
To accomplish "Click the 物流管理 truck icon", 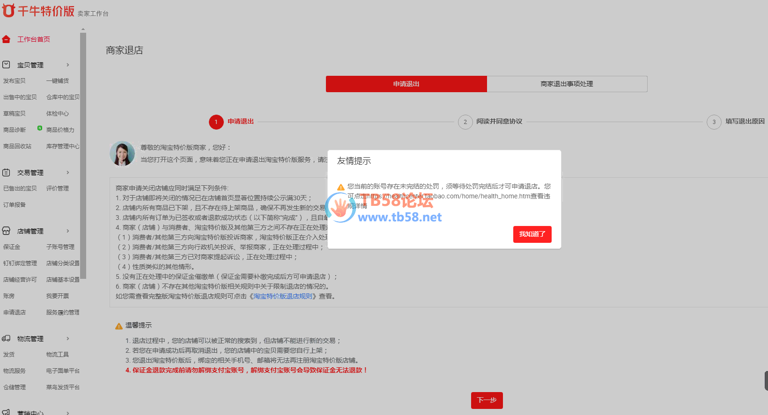I will (6, 338).
